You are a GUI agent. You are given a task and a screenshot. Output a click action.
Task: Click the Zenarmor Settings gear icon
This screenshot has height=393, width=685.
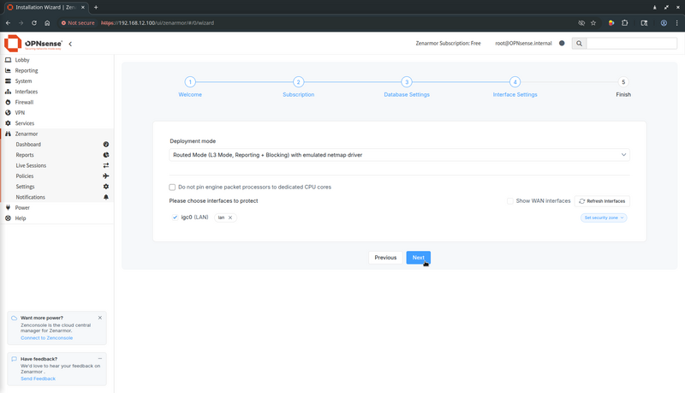pos(105,187)
